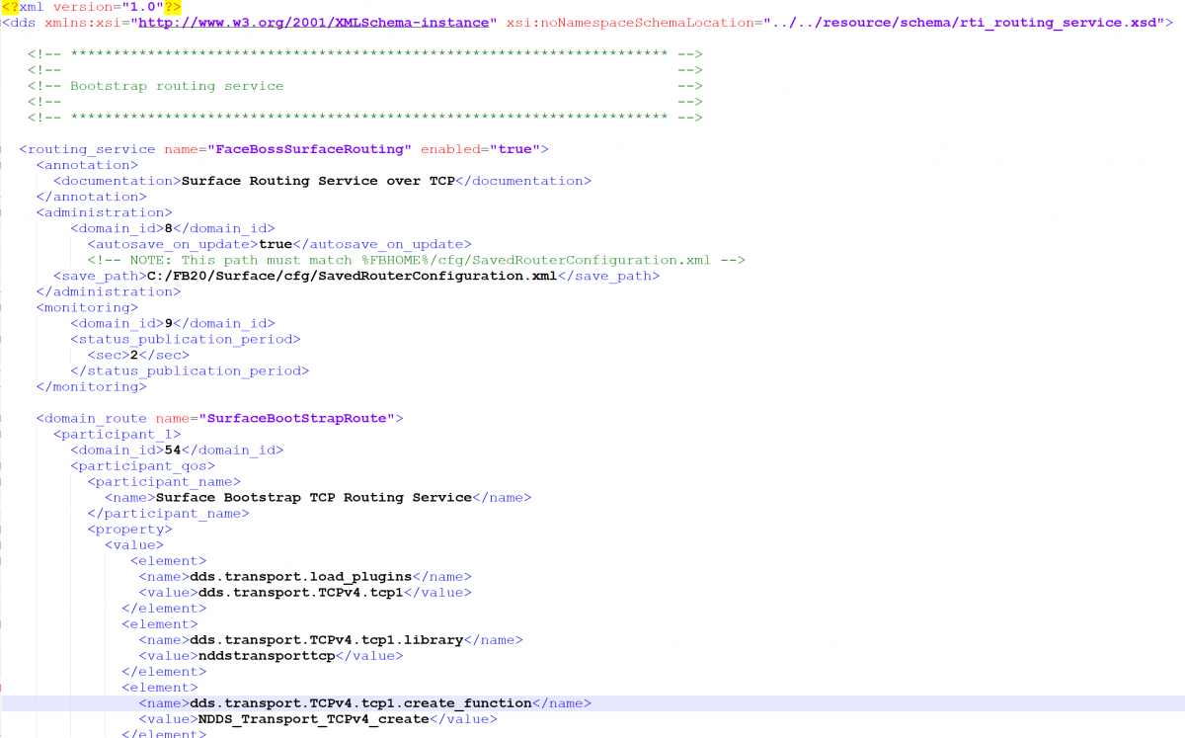Image resolution: width=1185 pixels, height=738 pixels.
Task: Click the opening participant_name tag
Action: pos(164,481)
